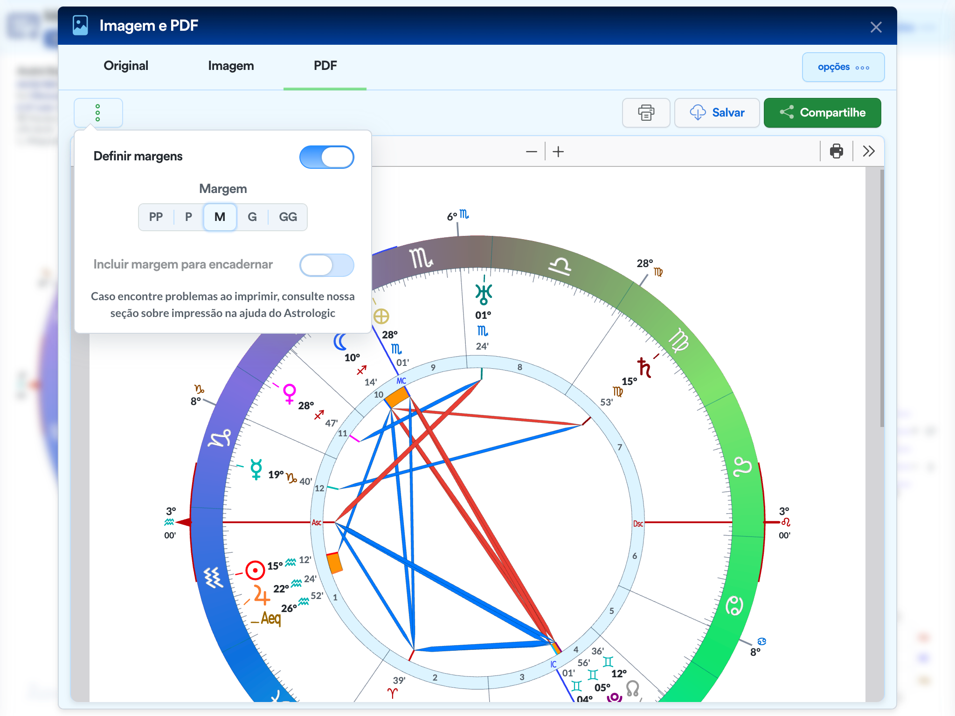Choose the G margin option

pyautogui.click(x=252, y=217)
